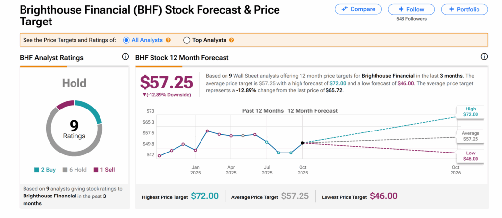
Task: Click the info icon beside 12 Month Forecast
Action: (484, 57)
